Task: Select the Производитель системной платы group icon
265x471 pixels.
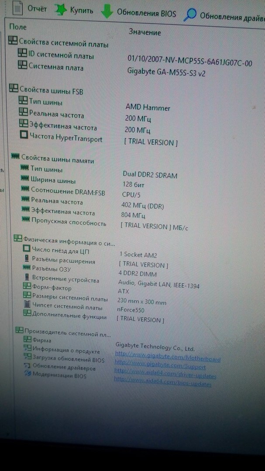Action: (x=19, y=330)
